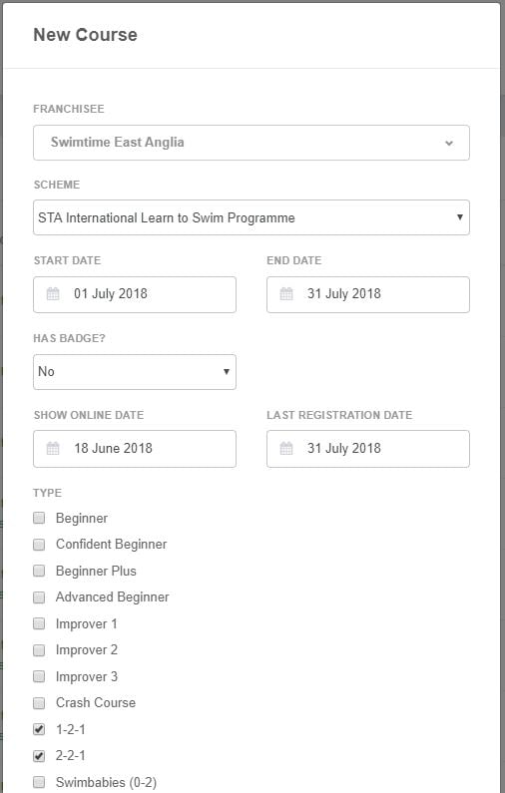
Task: Untick the 2-2-1 checkbox
Action: [39, 755]
